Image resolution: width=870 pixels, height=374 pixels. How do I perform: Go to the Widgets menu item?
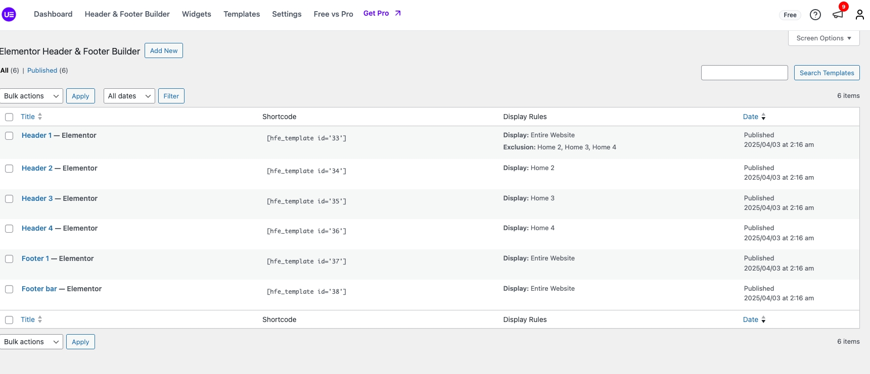196,14
